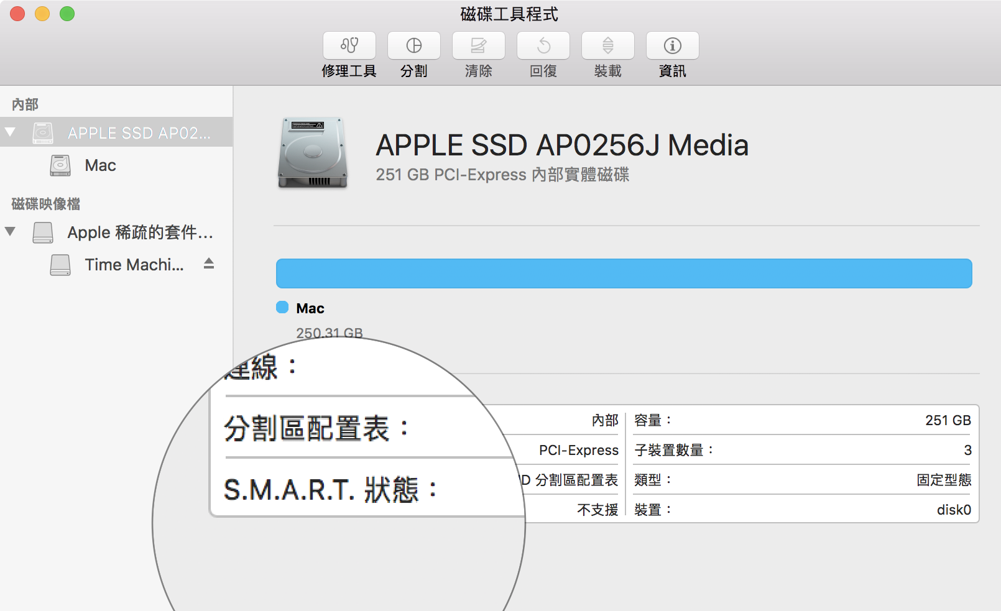1001x611 pixels.
Task: Collapse the Apple sparse bundle disclosure triangle
Action: pos(10,232)
